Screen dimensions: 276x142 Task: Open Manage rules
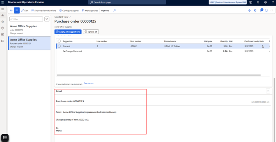coord(90,11)
